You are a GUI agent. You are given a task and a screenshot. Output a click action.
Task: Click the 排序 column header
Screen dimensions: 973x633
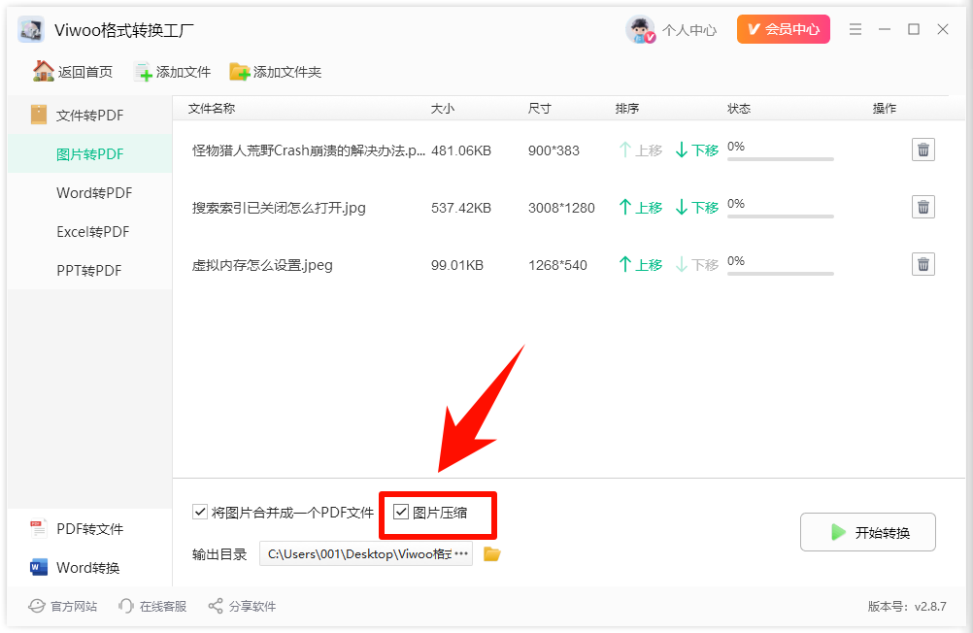626,109
